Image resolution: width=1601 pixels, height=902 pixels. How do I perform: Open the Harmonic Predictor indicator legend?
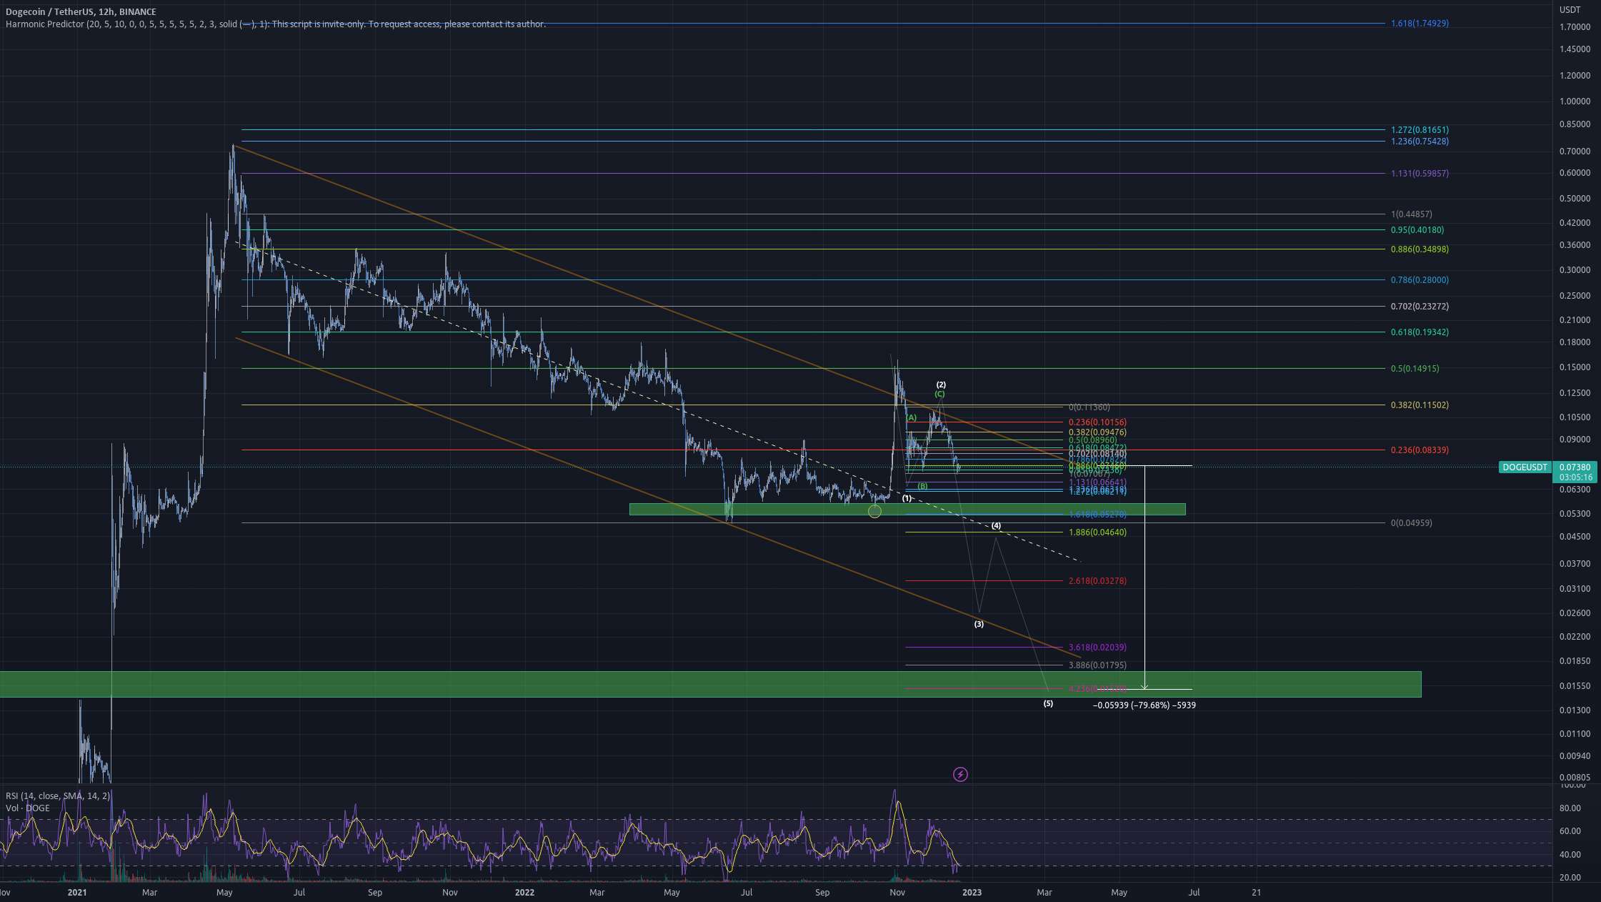(275, 24)
